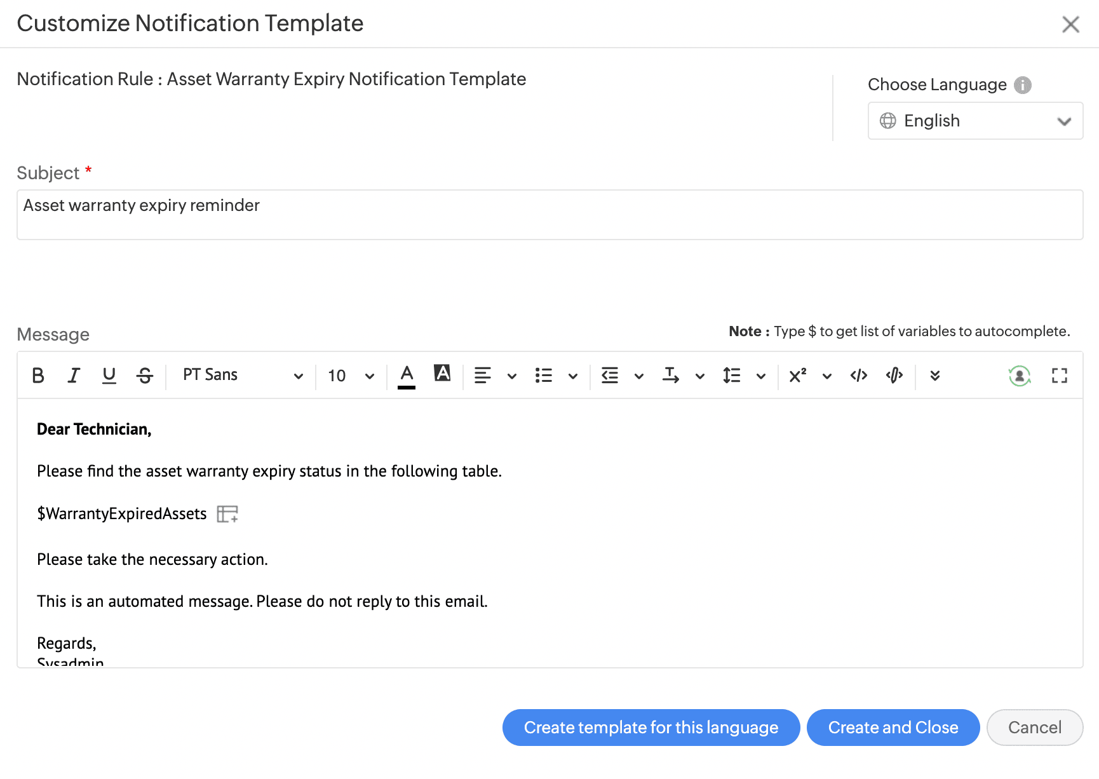
Task: Open the font color picker
Action: click(407, 376)
